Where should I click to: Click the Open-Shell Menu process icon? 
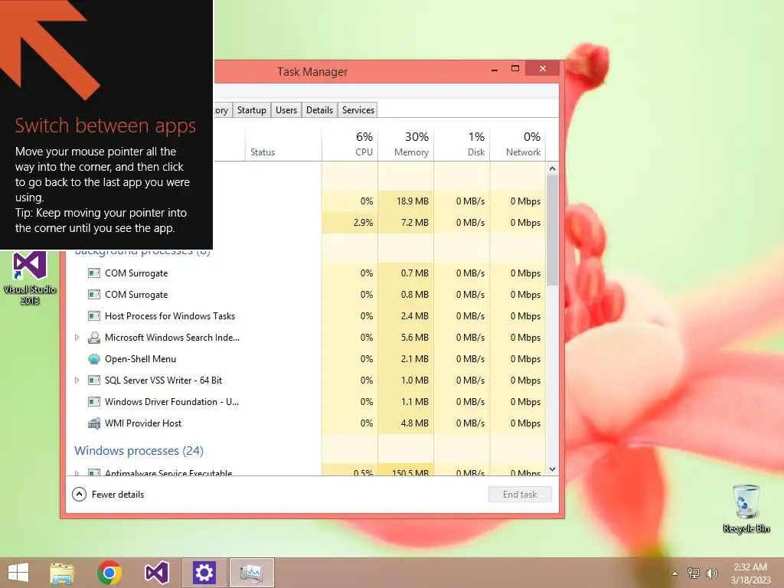pyautogui.click(x=94, y=359)
